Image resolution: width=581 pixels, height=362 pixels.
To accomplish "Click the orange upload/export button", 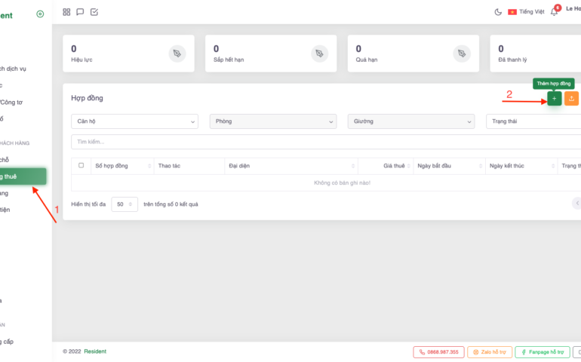I will point(571,99).
